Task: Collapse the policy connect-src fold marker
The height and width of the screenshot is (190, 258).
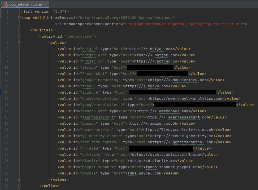Action: [x=19, y=36]
